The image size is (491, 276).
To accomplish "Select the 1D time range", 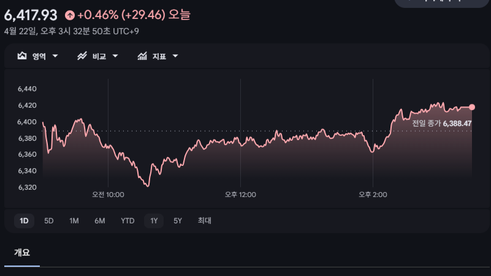I will (24, 221).
